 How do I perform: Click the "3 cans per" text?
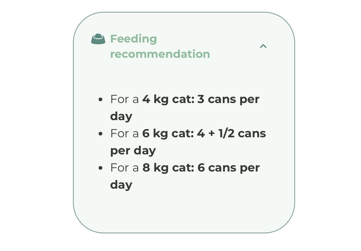coord(228,99)
